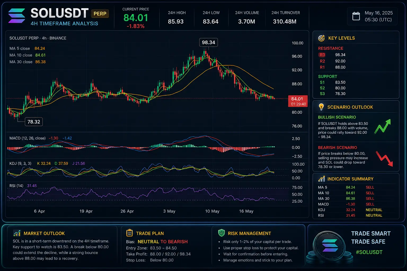This screenshot has width=407, height=271.
Task: Click the J 21.56 value in the KDJ legend
Action: point(78,164)
